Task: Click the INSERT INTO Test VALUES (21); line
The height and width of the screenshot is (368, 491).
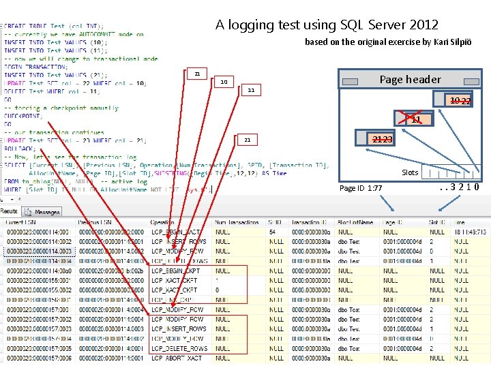Action: click(55, 75)
